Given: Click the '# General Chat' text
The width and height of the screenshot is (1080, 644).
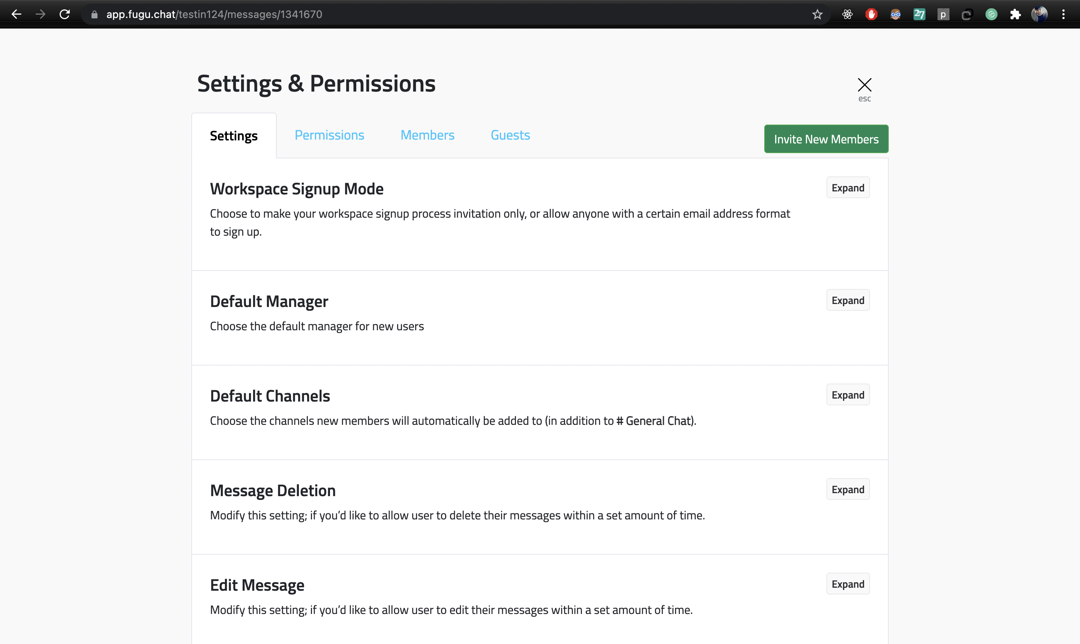Looking at the screenshot, I should tap(654, 420).
